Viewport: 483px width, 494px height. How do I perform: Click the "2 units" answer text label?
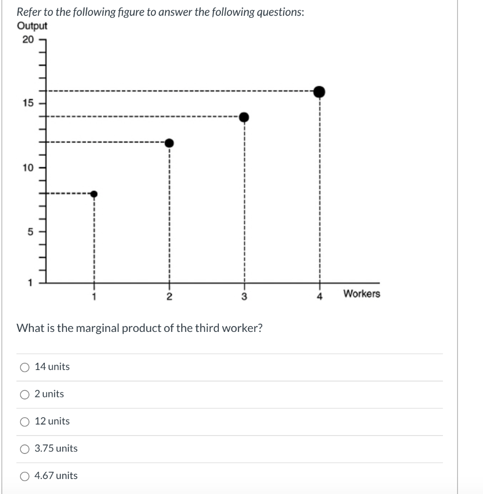(49, 394)
